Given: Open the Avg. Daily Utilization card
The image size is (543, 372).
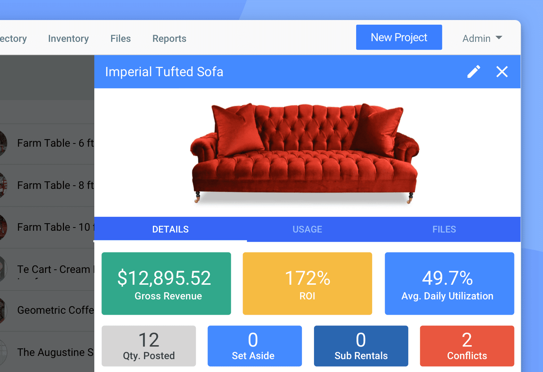Looking at the screenshot, I should 449,284.
